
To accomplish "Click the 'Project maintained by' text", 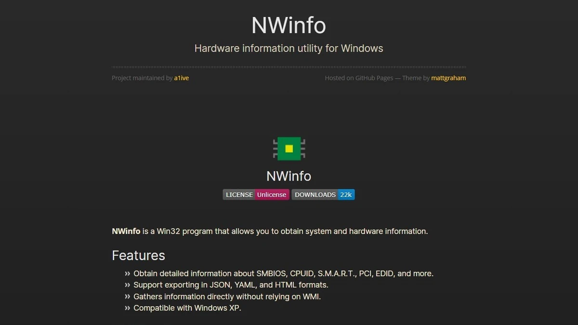I will point(142,78).
